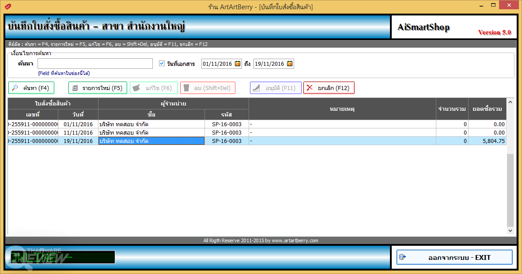Click the แก้ไข (F6) edit button text
This screenshot has width=522, height=274.
(x=159, y=88)
